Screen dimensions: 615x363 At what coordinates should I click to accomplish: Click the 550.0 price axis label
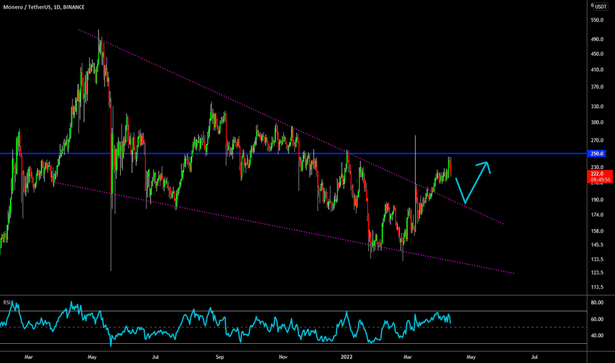click(597, 20)
